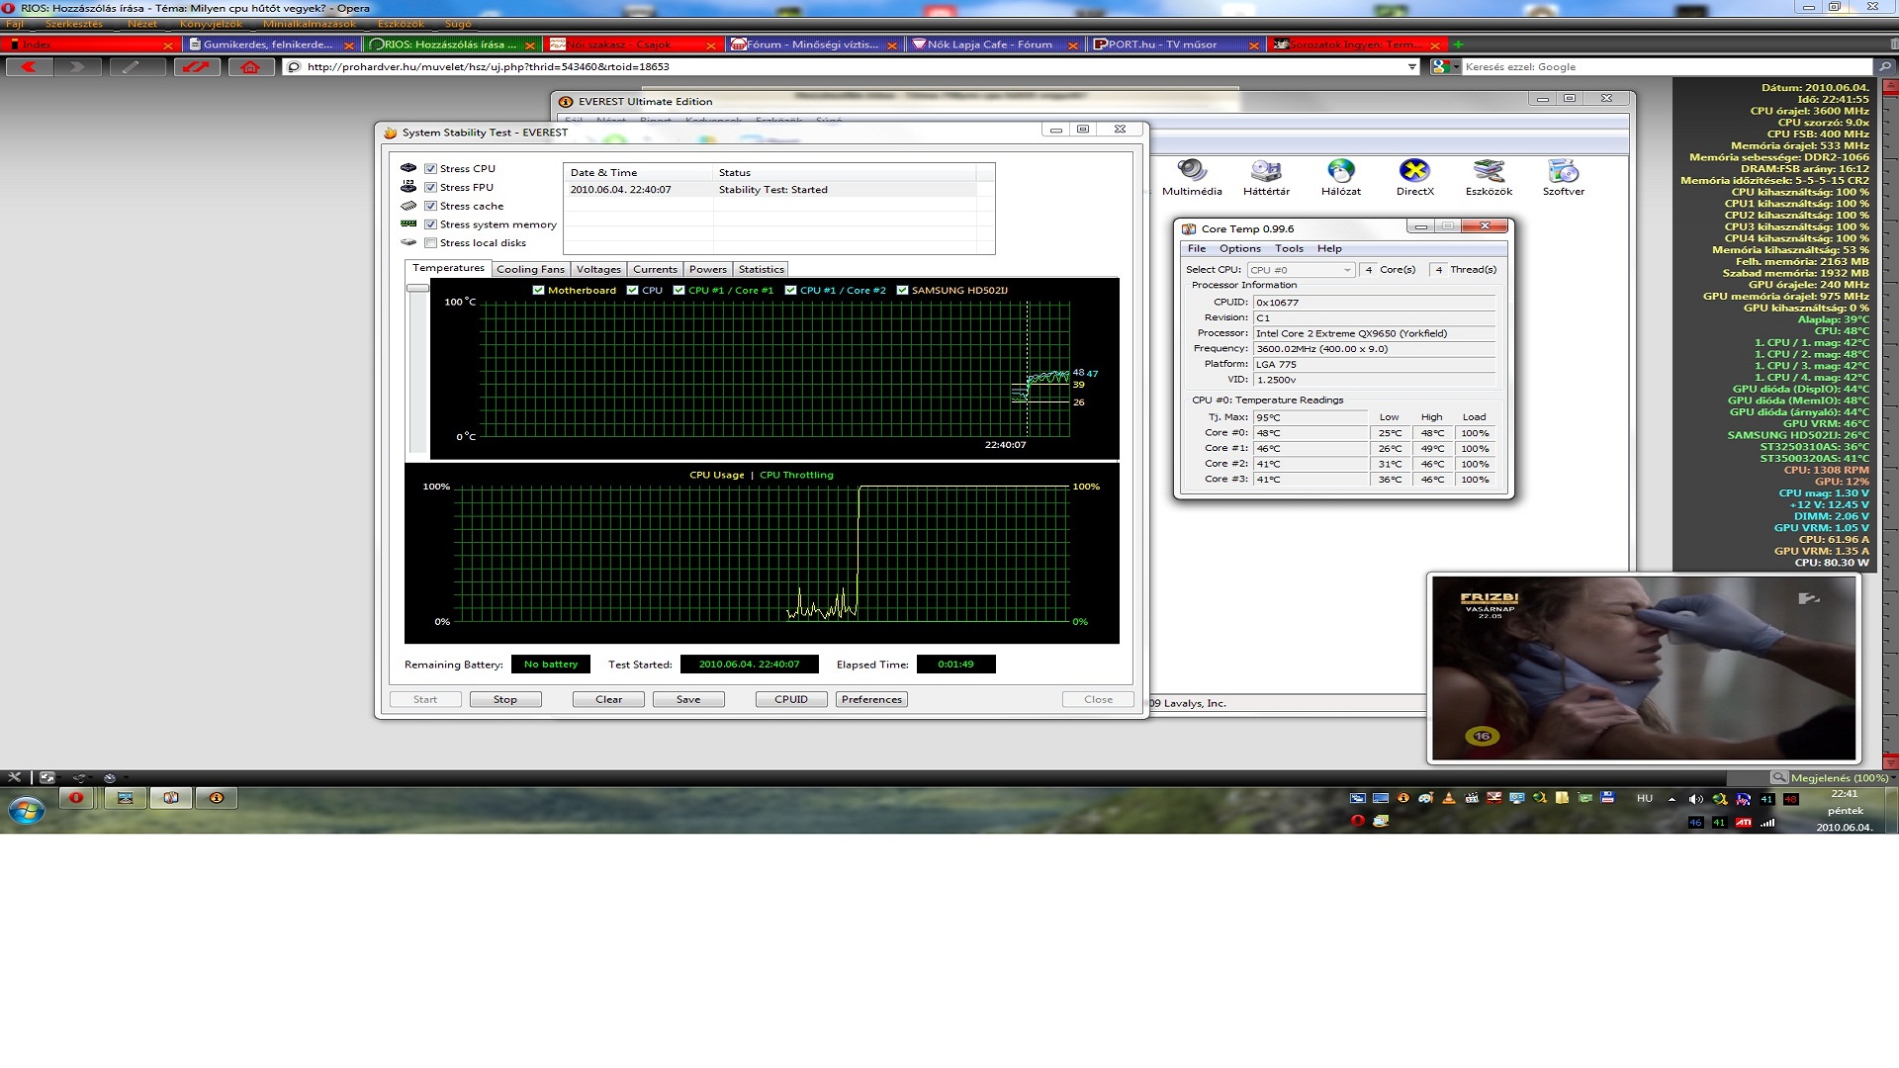
Task: Switch to the Voltages tab
Action: pyautogui.click(x=598, y=269)
